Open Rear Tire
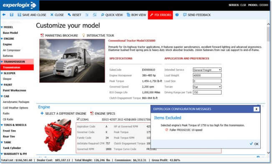 coord(9,136)
